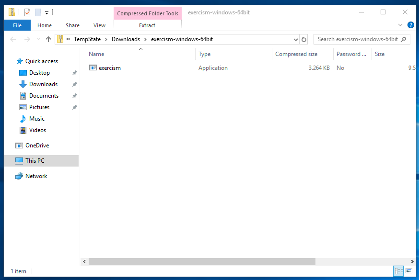Show hidden path segments via double chevron
The width and height of the screenshot is (419, 280).
tap(68, 39)
